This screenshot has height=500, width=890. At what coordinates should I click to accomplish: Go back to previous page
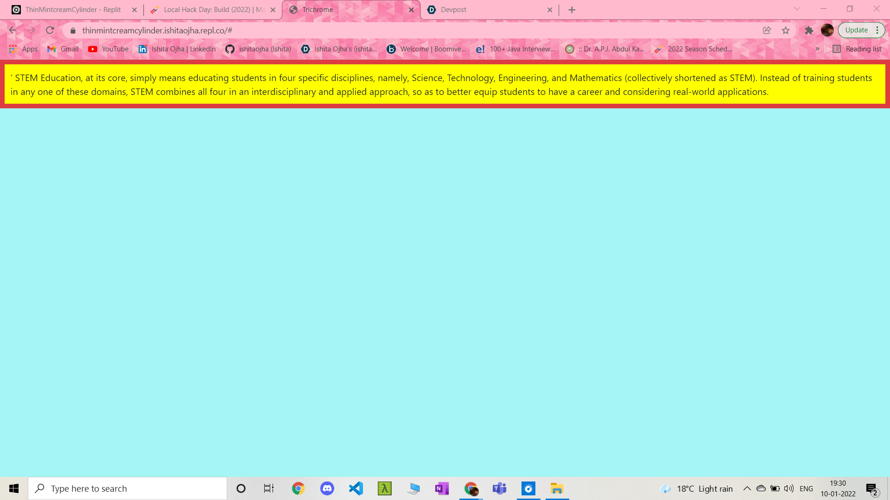point(13,31)
